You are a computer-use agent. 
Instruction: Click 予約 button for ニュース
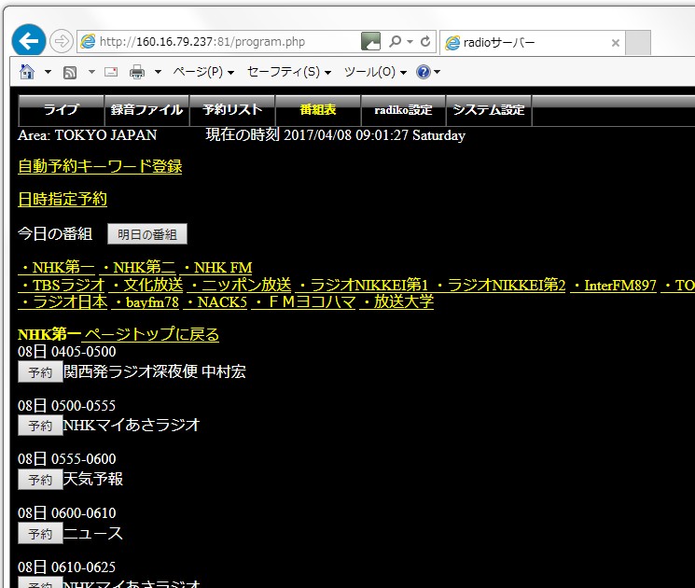point(40,534)
